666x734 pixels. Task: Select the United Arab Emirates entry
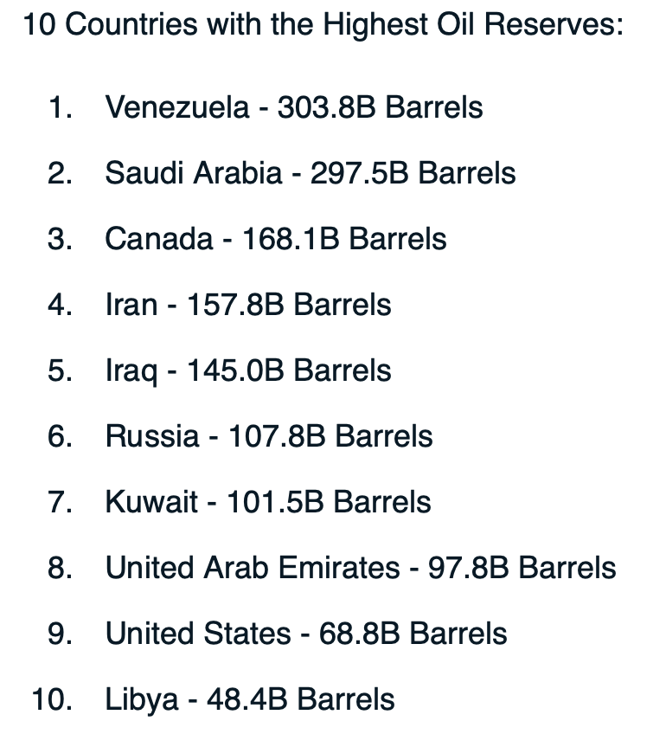361,568
